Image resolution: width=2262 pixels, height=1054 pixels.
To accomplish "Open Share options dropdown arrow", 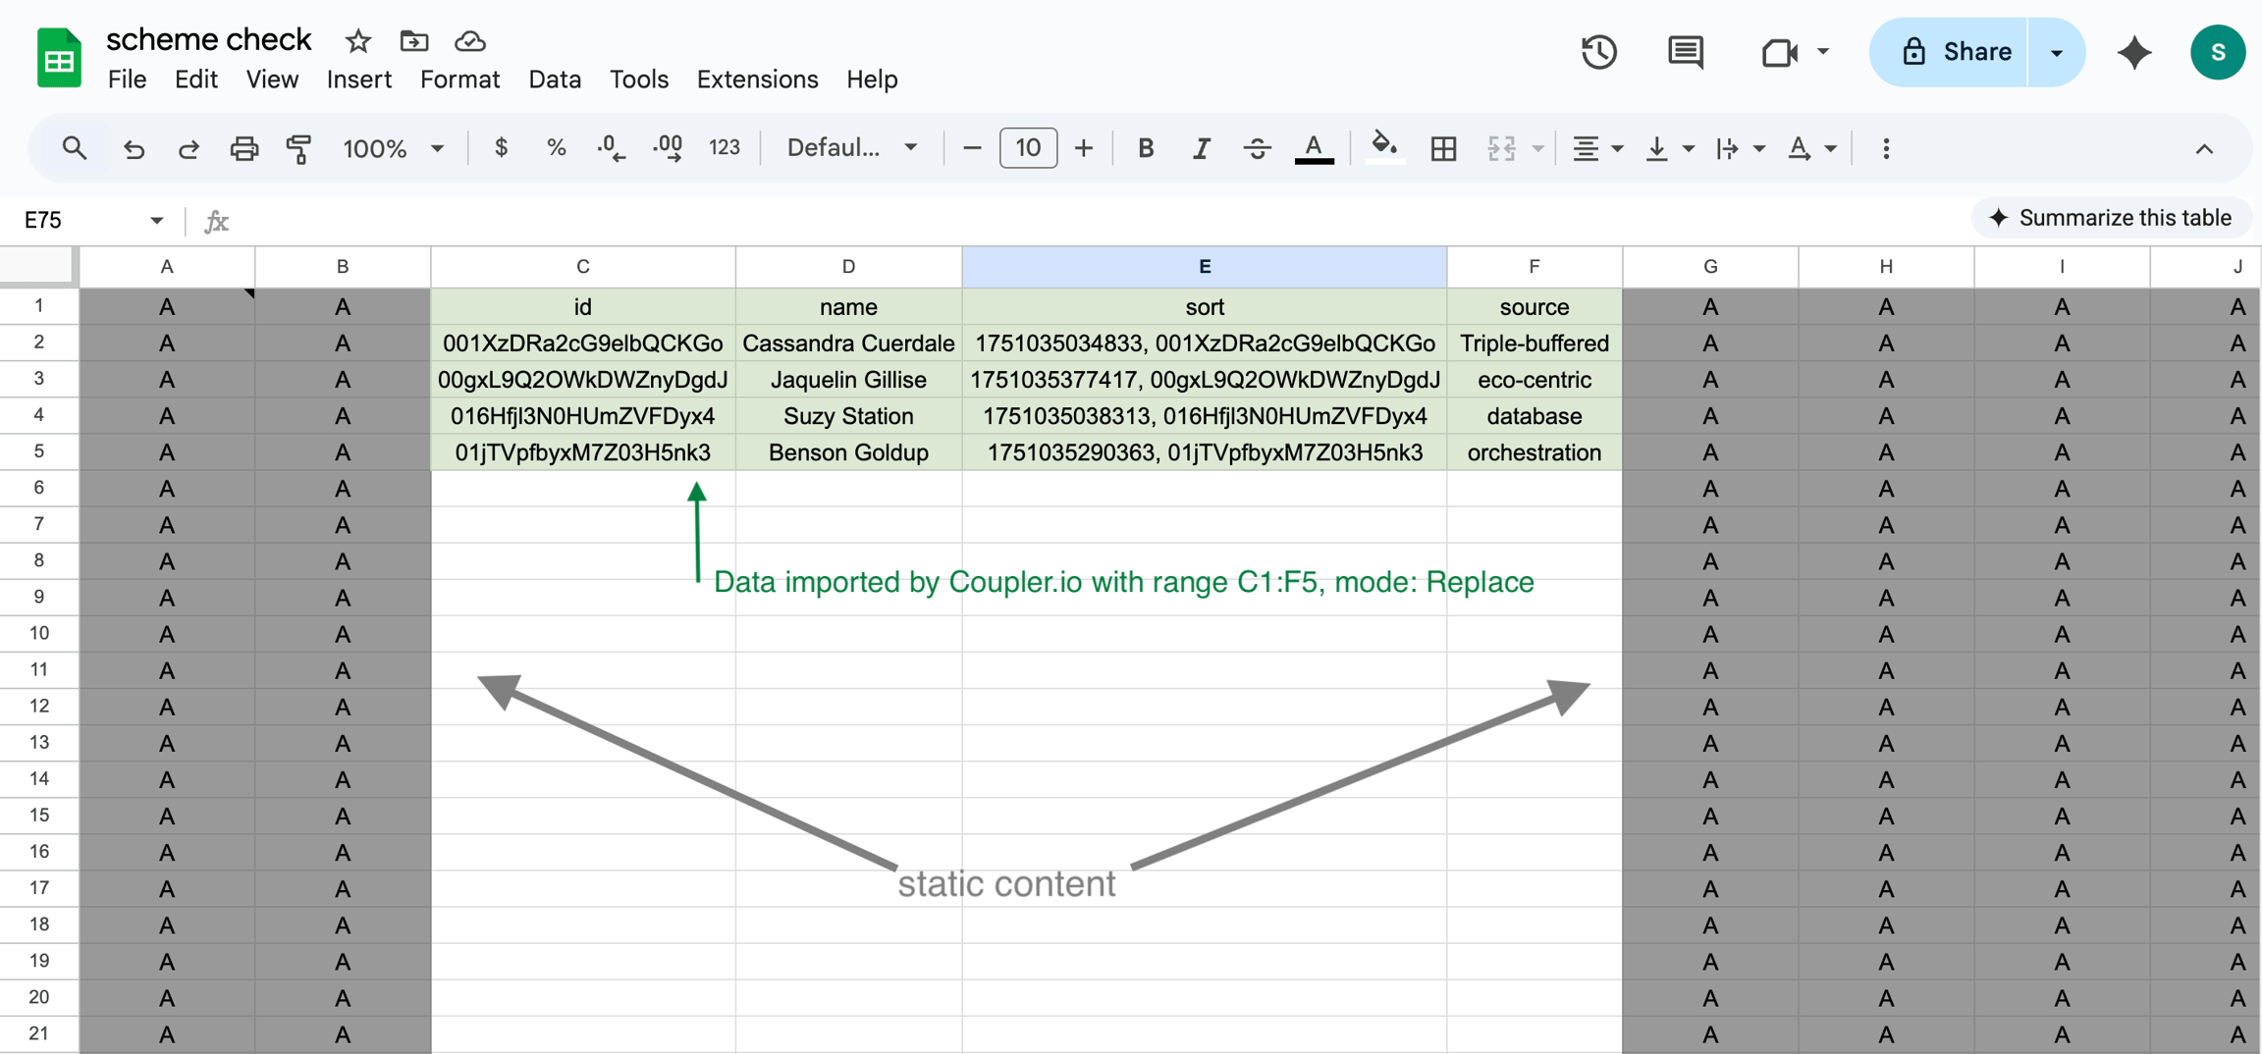I will tap(2056, 52).
